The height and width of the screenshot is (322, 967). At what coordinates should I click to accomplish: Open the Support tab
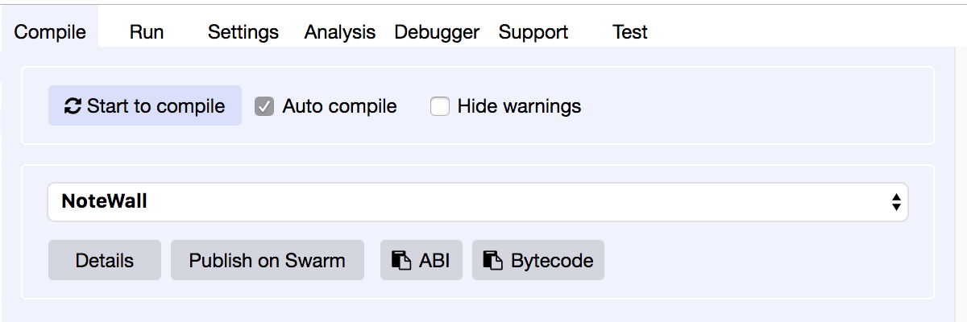[533, 32]
